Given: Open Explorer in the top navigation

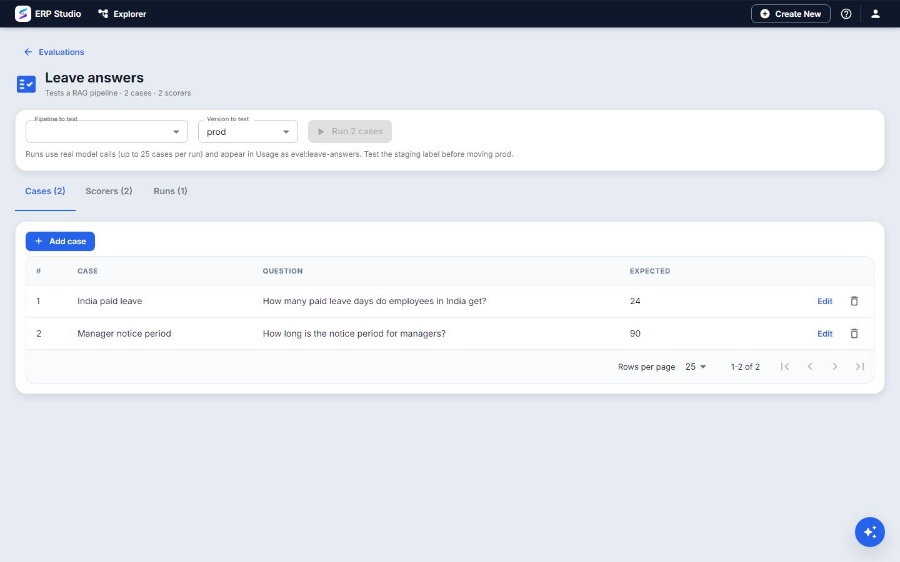Looking at the screenshot, I should pyautogui.click(x=122, y=14).
